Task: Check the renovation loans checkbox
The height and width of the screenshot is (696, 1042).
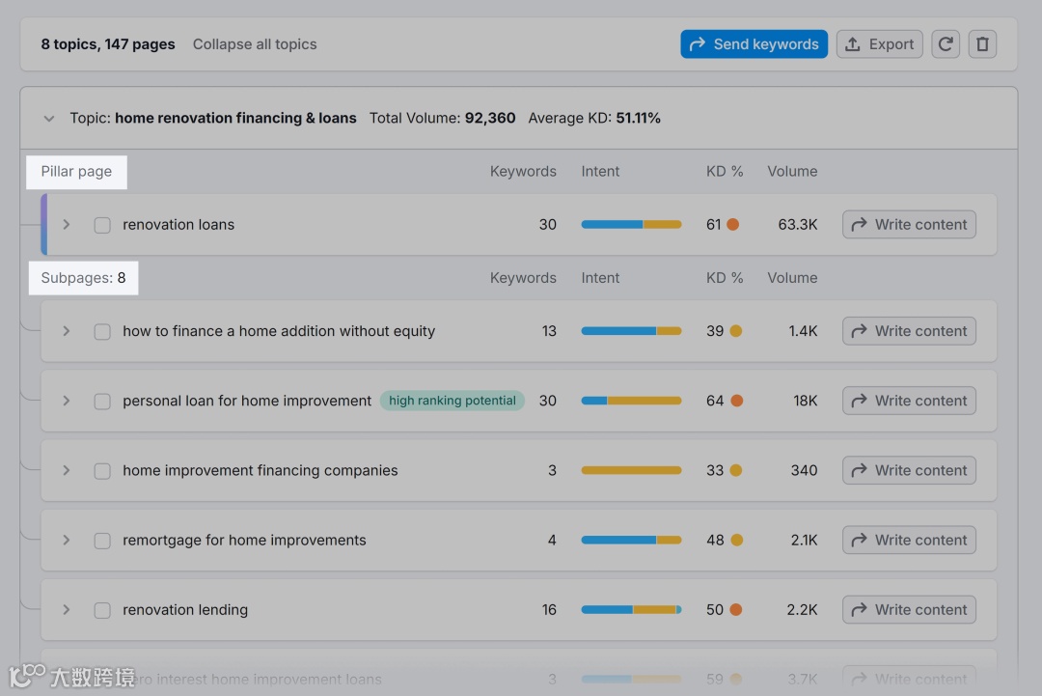Action: 102,225
